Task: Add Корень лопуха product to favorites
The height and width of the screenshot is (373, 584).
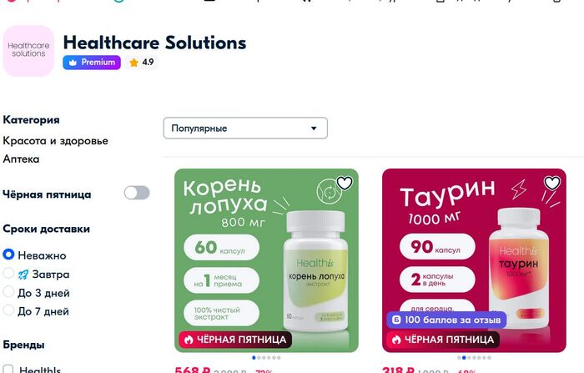Action: (345, 183)
